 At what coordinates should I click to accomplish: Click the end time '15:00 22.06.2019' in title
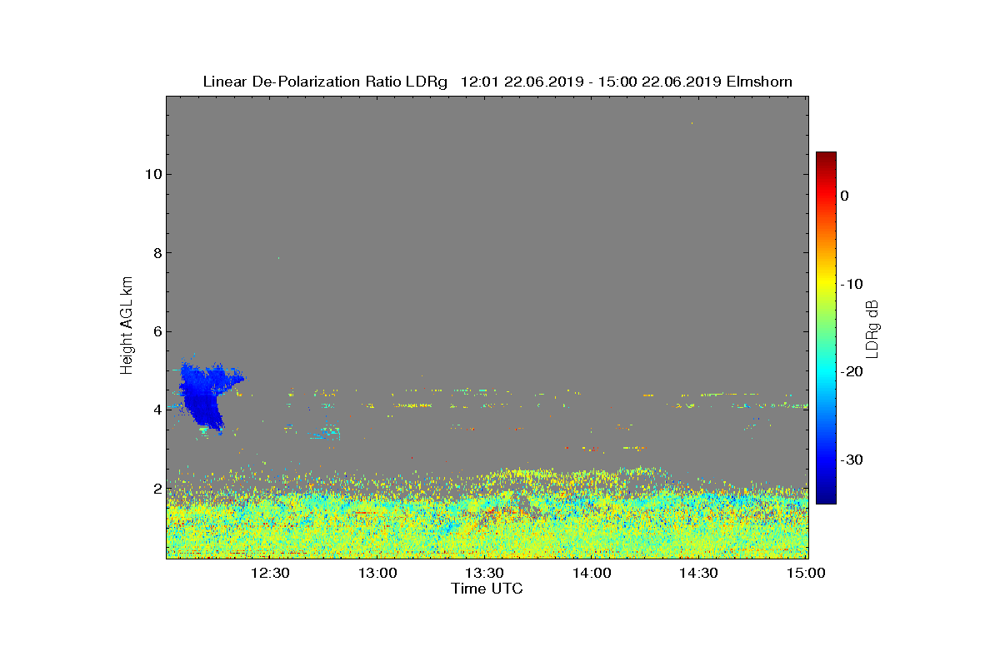659,82
